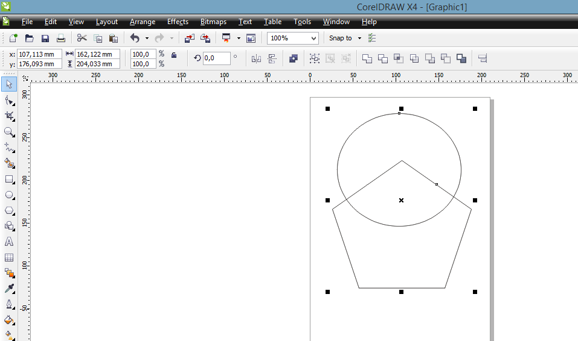Weld the selected shapes

(x=367, y=58)
